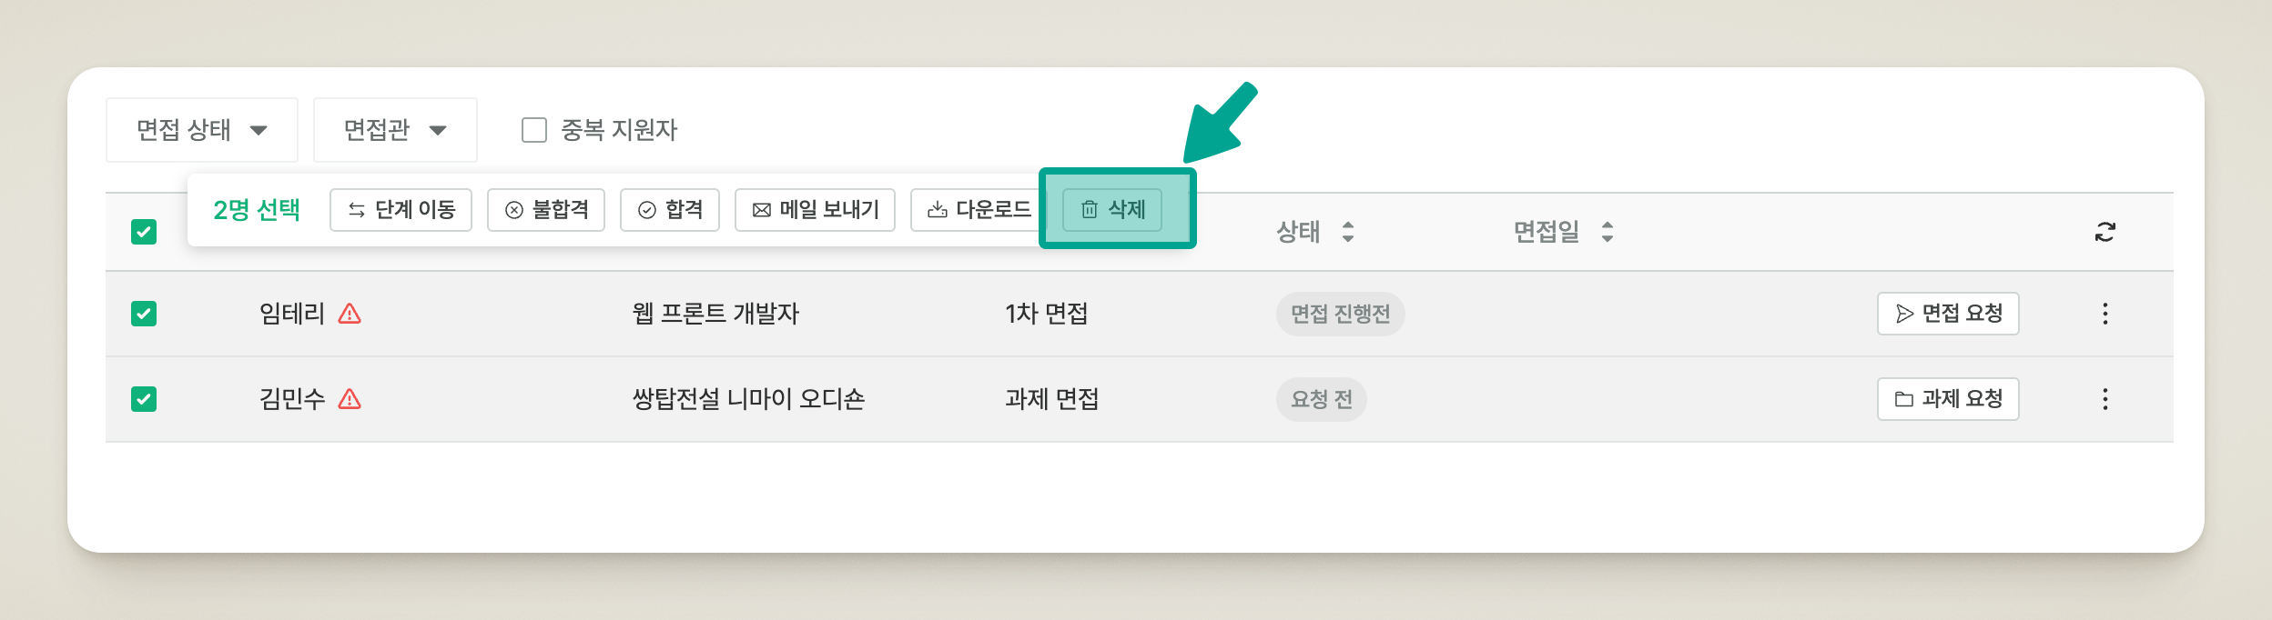Click the 삭제 trash button

(x=1111, y=210)
